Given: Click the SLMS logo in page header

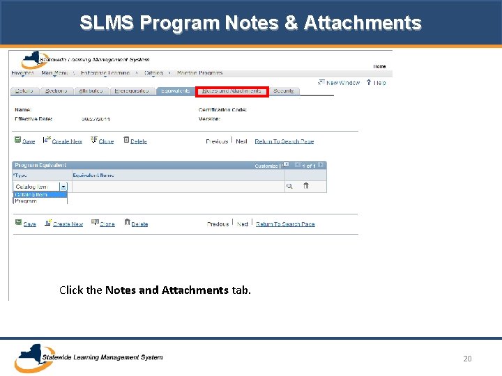Looking at the screenshot, I should [x=85, y=59].
